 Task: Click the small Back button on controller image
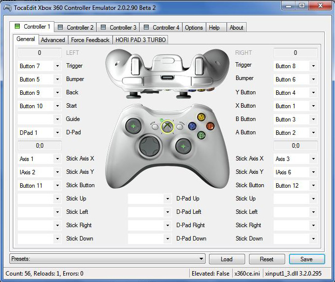(x=155, y=127)
